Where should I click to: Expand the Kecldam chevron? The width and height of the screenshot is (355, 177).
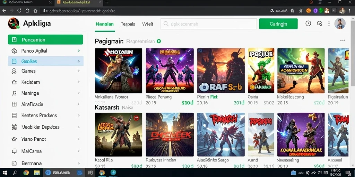[x=79, y=82]
